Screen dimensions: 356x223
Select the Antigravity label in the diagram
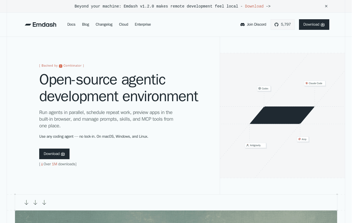(255, 145)
